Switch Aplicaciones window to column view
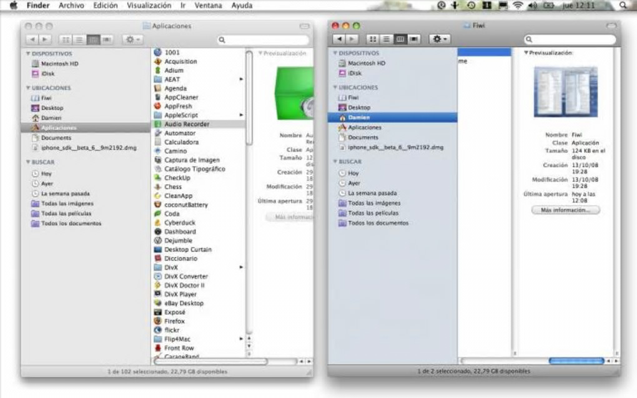Screen dimensions: 637x398 click(x=93, y=39)
